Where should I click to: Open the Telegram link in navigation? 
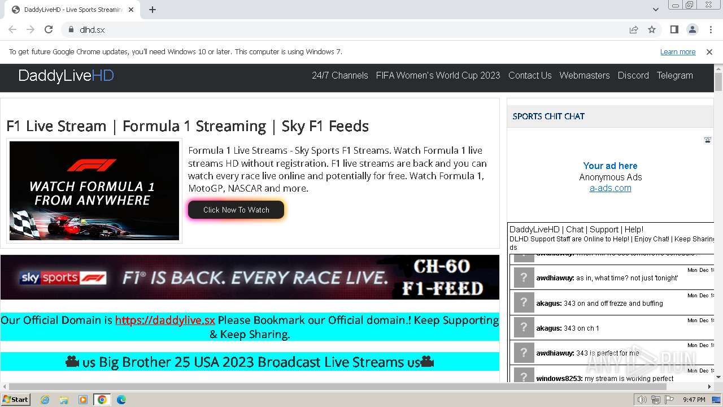(x=674, y=75)
